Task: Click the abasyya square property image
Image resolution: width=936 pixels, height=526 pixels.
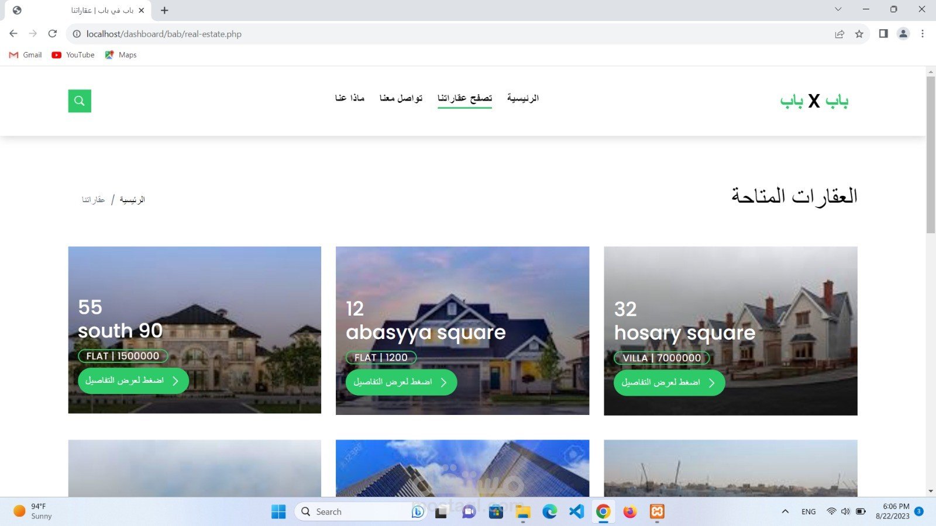Action: coord(462,281)
